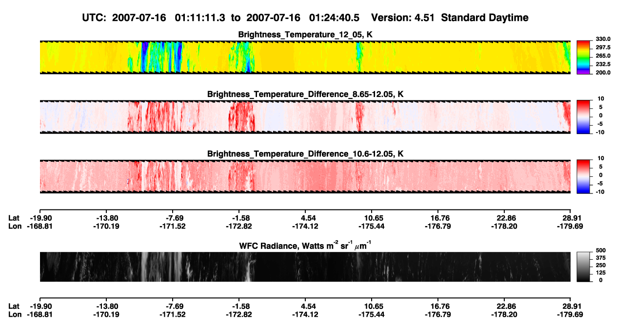The width and height of the screenshot is (634, 325).
Task: Click the '10' label on 8.65-12.05 colorbar
Action: [601, 99]
